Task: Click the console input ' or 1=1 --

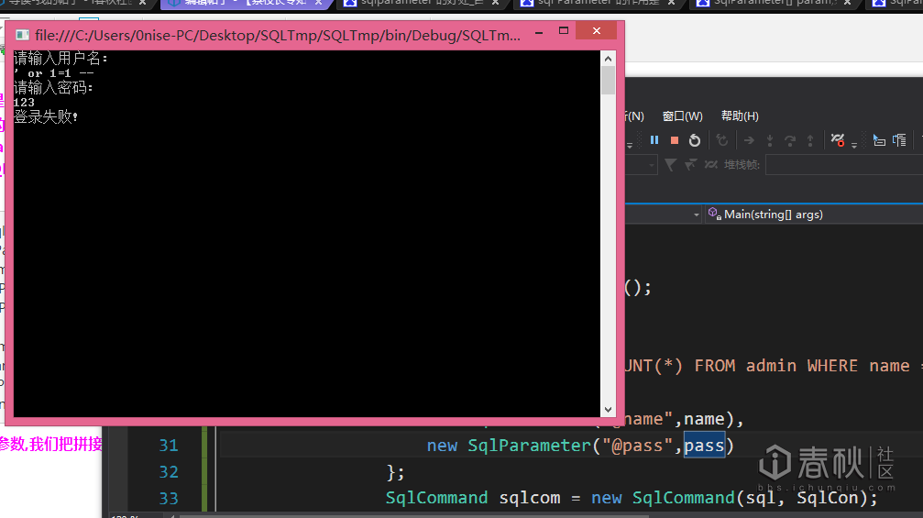Action: [53, 73]
